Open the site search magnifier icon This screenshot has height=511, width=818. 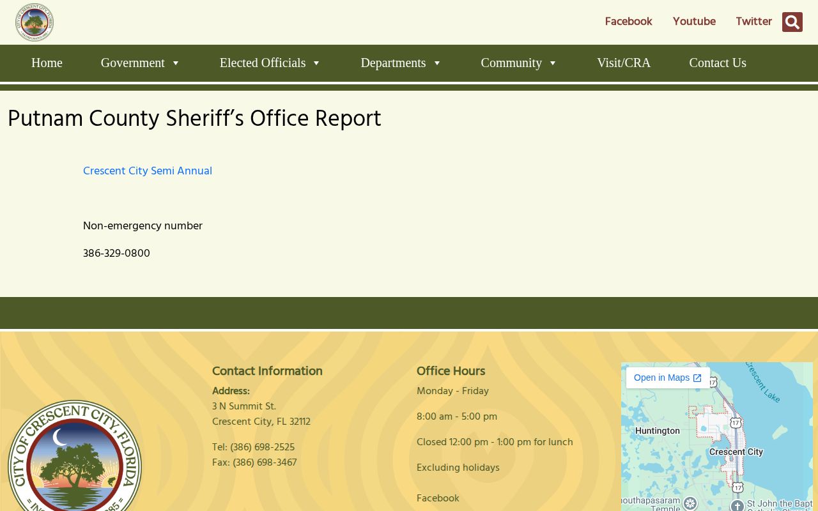(792, 22)
